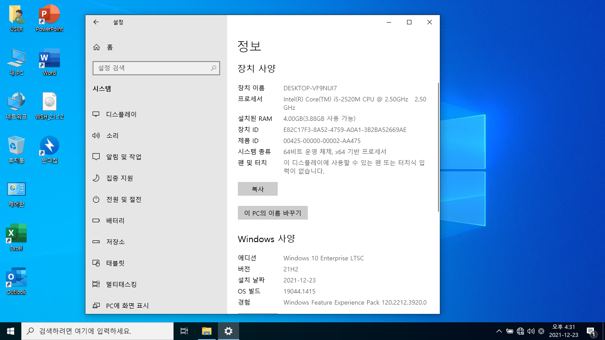Show hidden tray icons chevron
This screenshot has height=340, width=605.
pyautogui.click(x=499, y=331)
